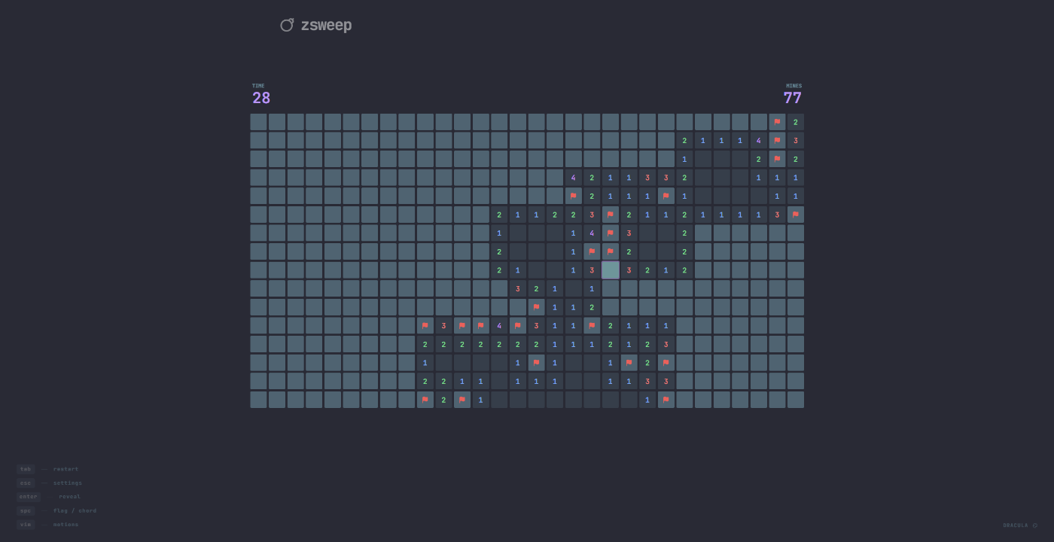Click the reveal hint label
1054x542 pixels.
[70, 497]
